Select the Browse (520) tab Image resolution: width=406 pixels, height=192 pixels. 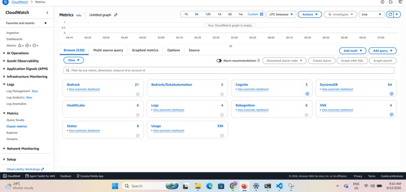click(x=74, y=50)
